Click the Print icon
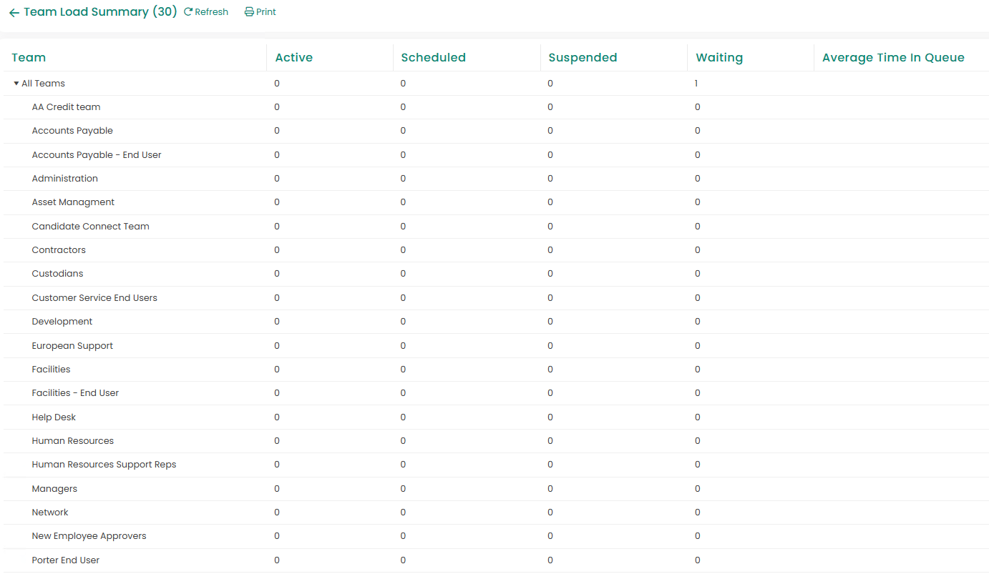 [249, 12]
